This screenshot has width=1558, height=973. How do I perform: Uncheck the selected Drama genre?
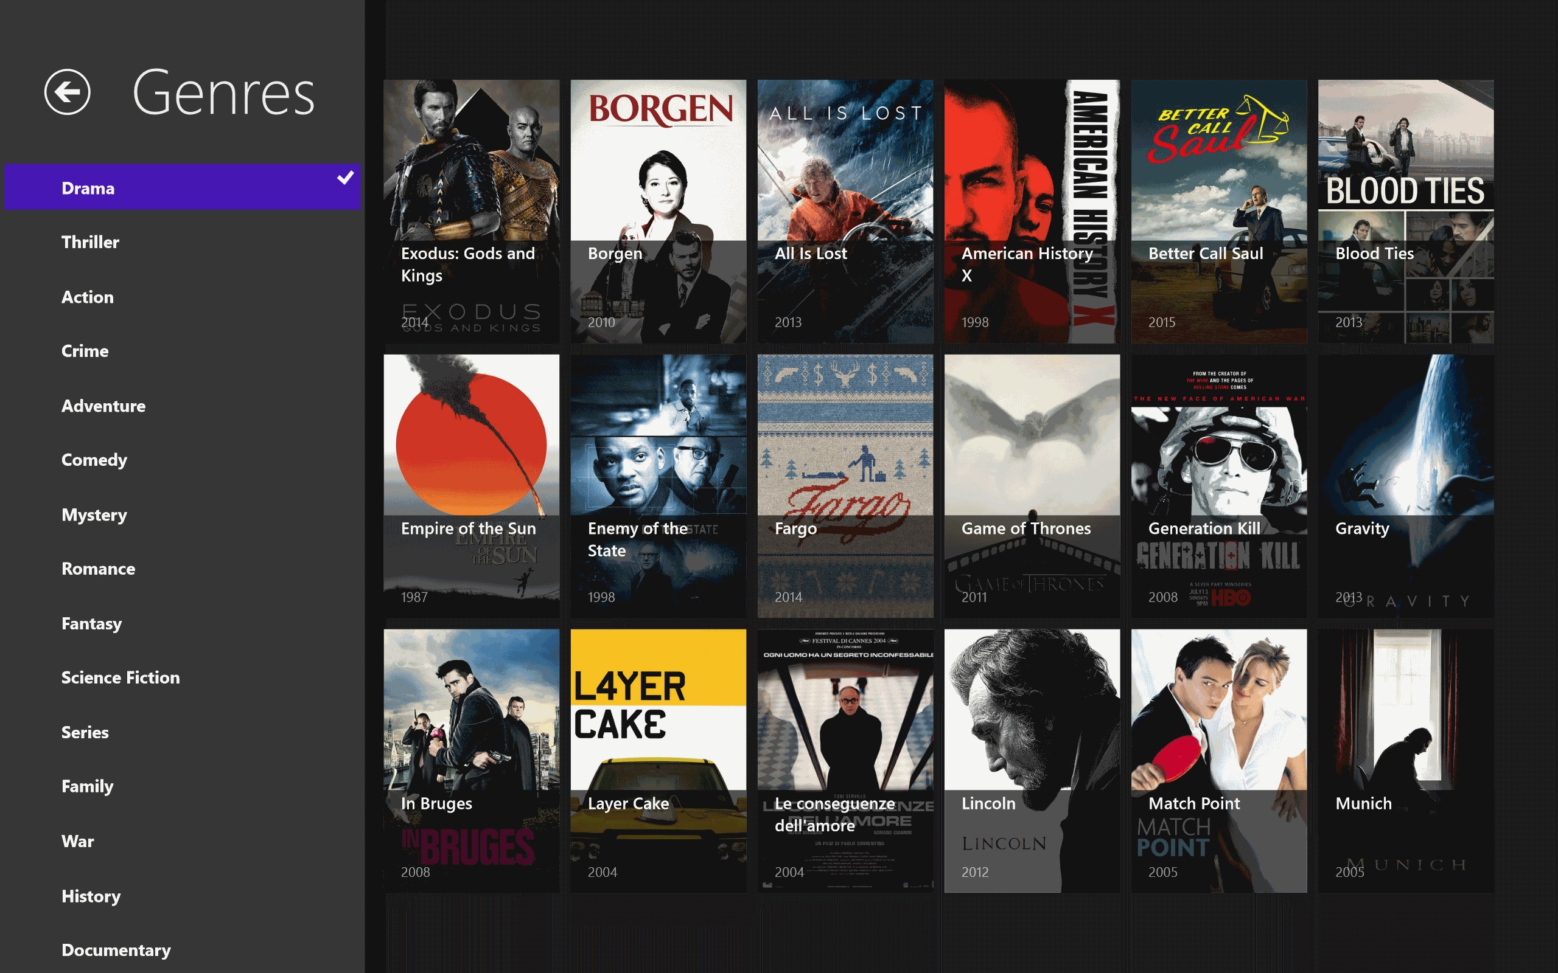pyautogui.click(x=182, y=187)
